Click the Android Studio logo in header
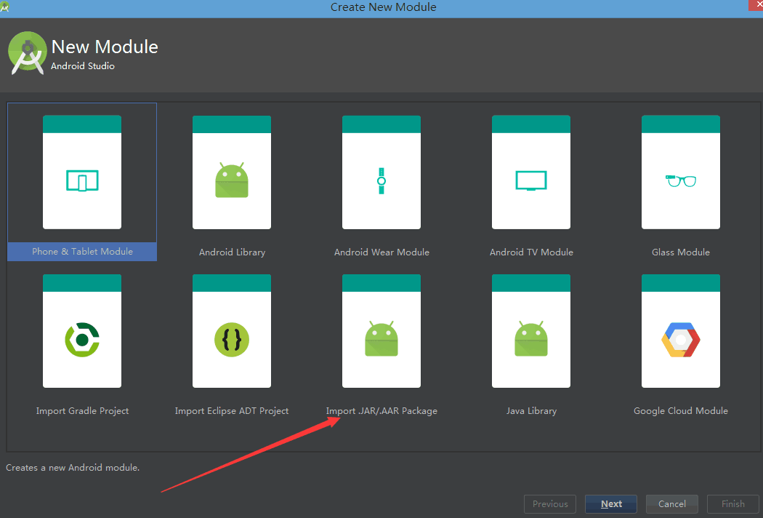The height and width of the screenshot is (518, 763). tap(28, 53)
